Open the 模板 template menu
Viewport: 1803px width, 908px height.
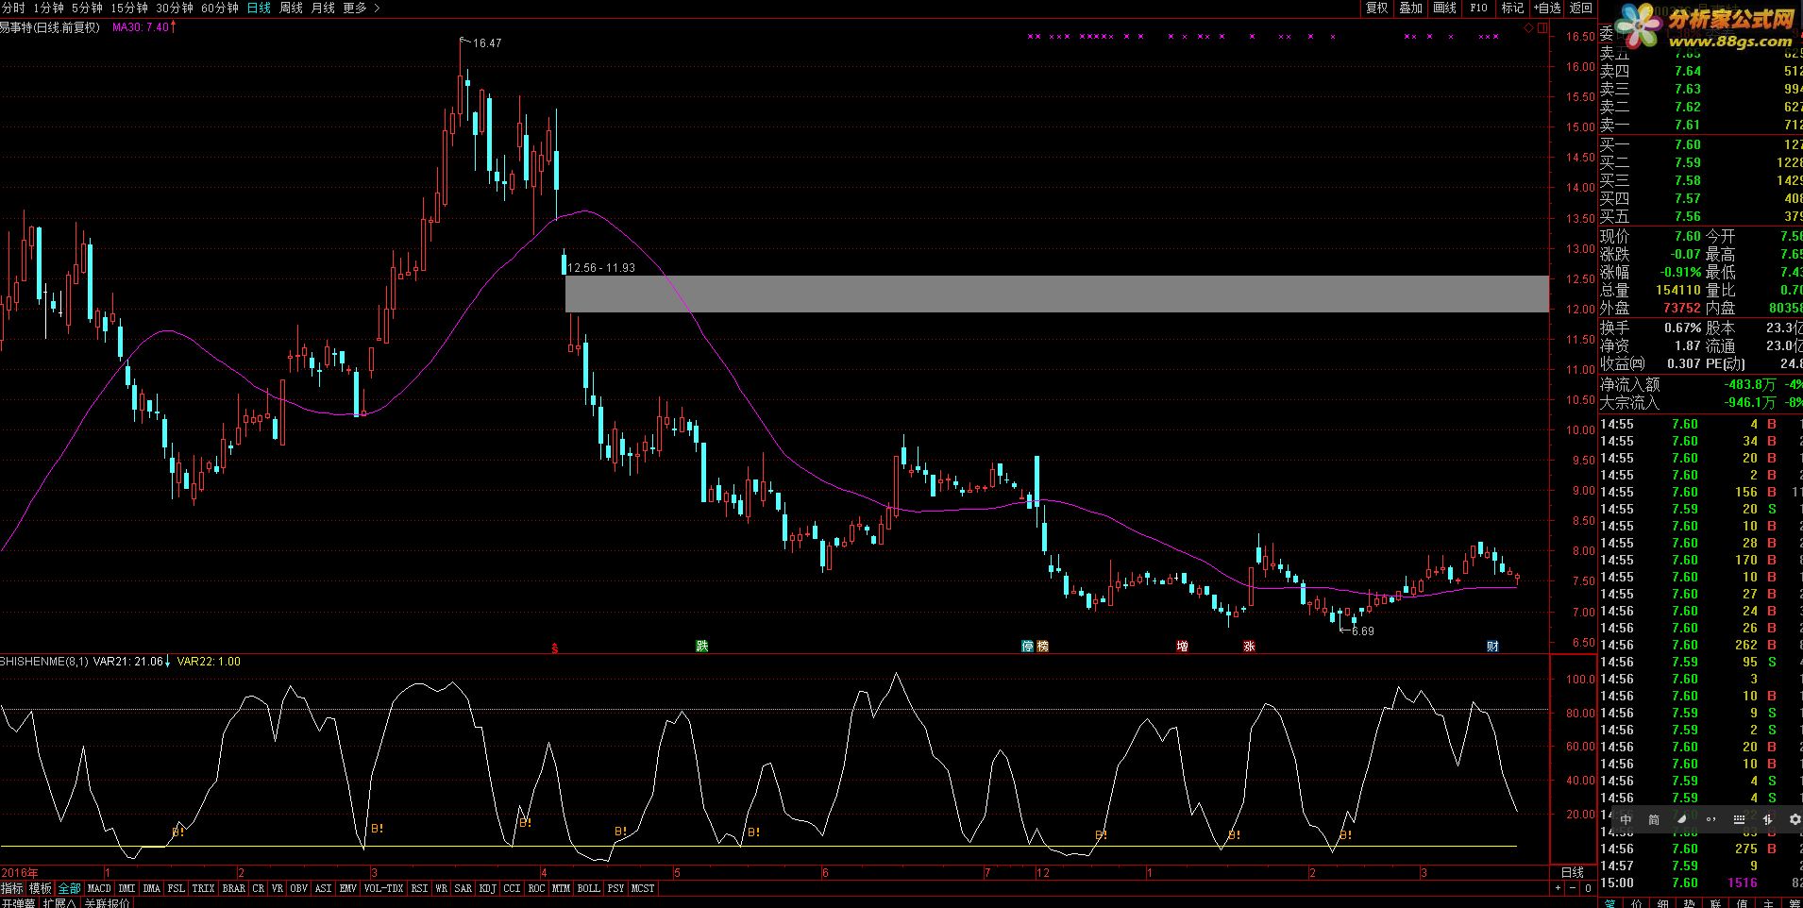pos(41,888)
